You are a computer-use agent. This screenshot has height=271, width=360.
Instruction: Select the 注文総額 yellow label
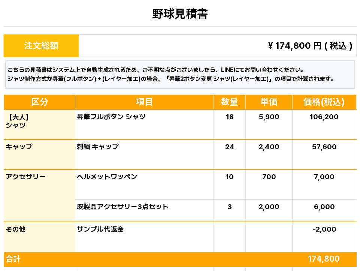click(x=41, y=46)
